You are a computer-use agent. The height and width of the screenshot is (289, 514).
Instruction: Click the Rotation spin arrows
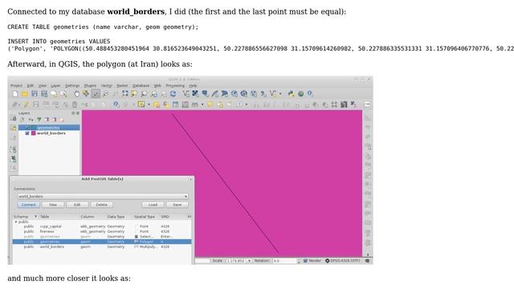tap(298, 261)
